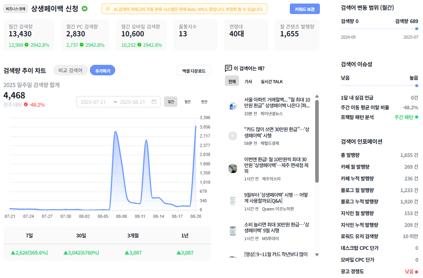Screen dimensions: 423x278
Task: Click the calendar icon in date range field
Action: (x=154, y=102)
